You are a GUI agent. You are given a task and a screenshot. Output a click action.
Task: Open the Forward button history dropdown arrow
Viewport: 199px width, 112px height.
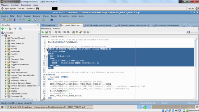point(38,20)
